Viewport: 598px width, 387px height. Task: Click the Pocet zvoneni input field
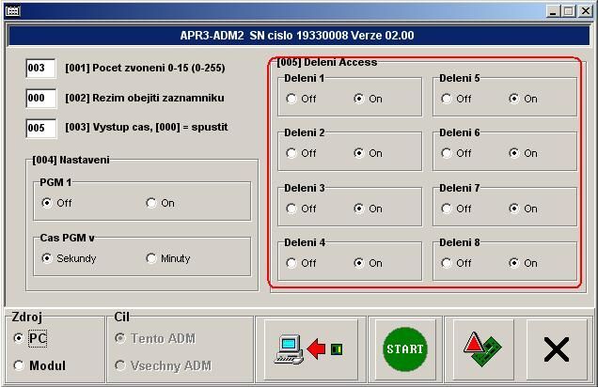coord(40,69)
